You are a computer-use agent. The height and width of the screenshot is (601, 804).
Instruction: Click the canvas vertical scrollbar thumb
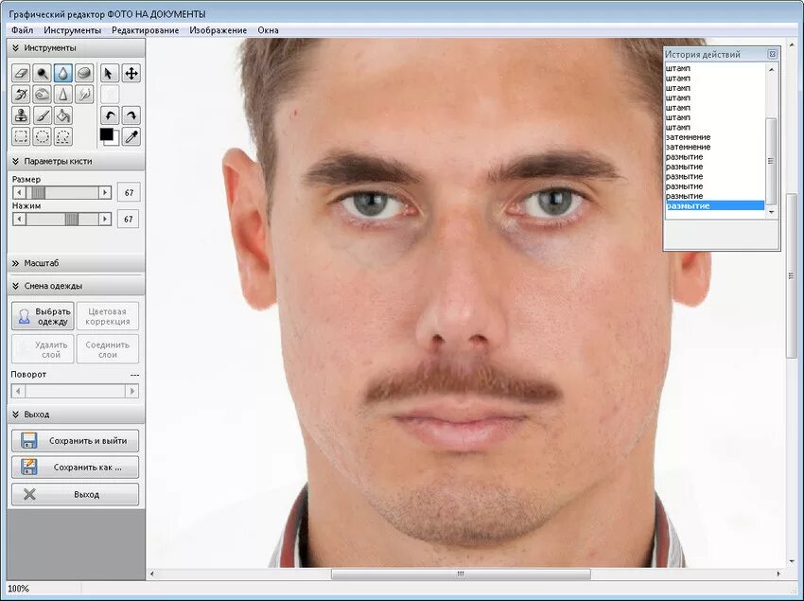[791, 276]
